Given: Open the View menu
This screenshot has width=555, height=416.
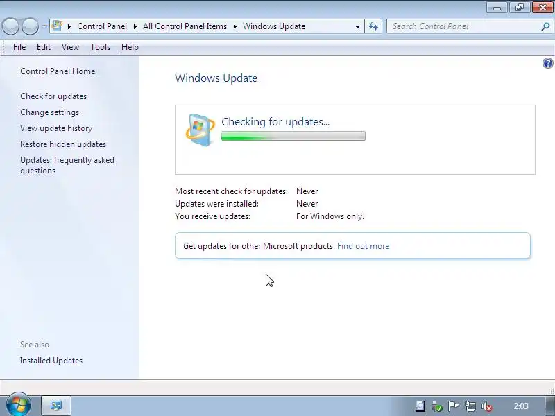Looking at the screenshot, I should 70,47.
